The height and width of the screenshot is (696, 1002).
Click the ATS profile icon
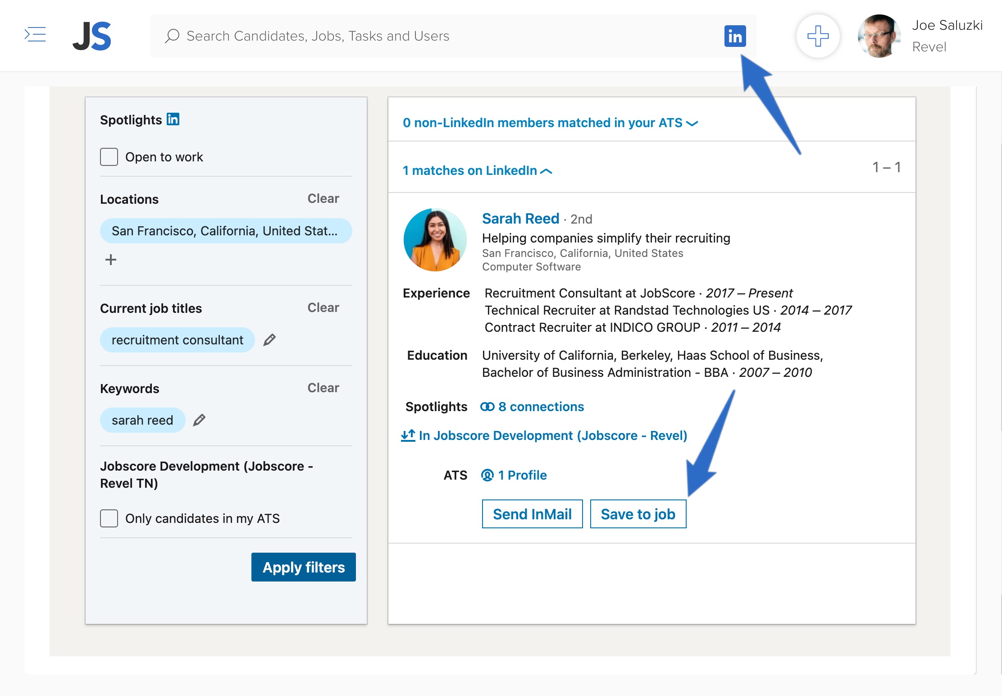[x=487, y=475]
